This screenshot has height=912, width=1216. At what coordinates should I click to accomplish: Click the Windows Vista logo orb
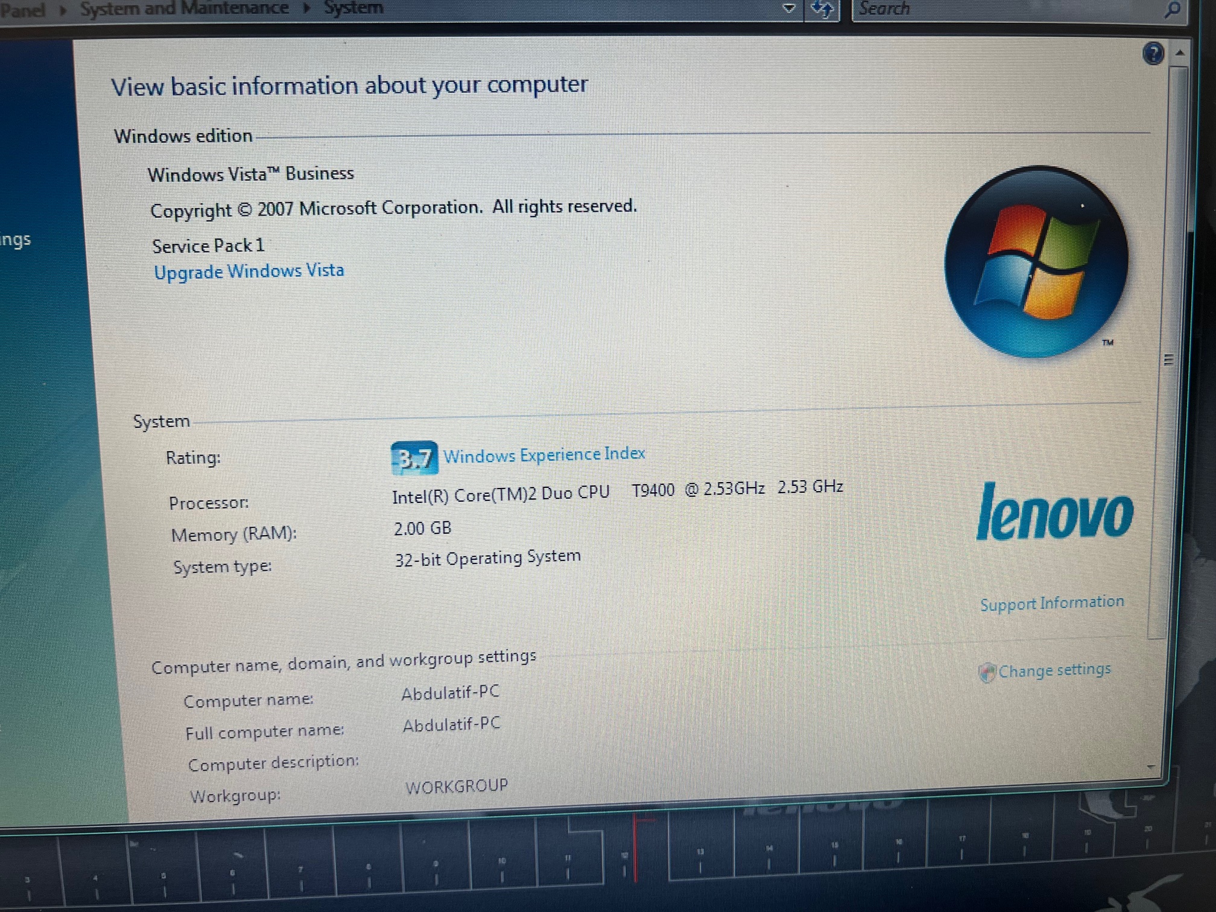tap(1036, 263)
